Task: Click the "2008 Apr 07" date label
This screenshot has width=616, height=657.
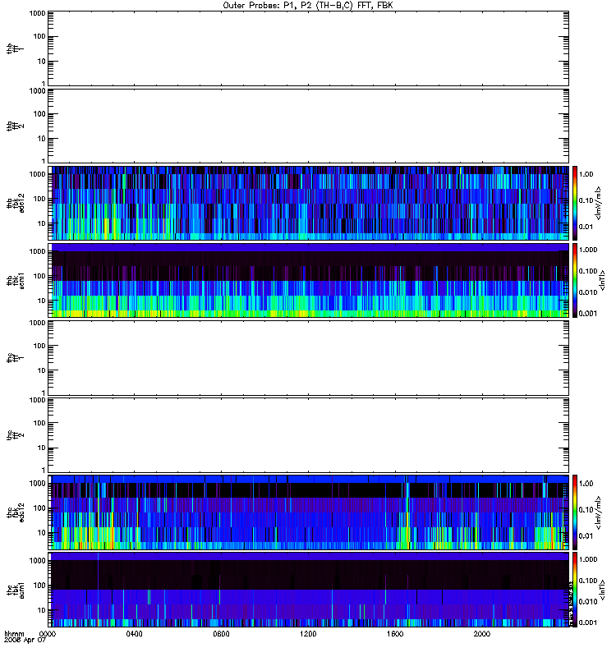Action: click(25, 641)
